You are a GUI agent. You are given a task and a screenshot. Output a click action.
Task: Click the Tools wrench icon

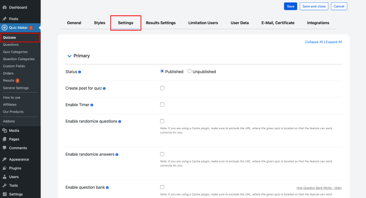click(x=4, y=185)
